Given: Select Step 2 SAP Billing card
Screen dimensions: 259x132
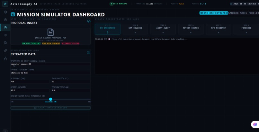Looking at the screenshot, I should tap(135, 29).
